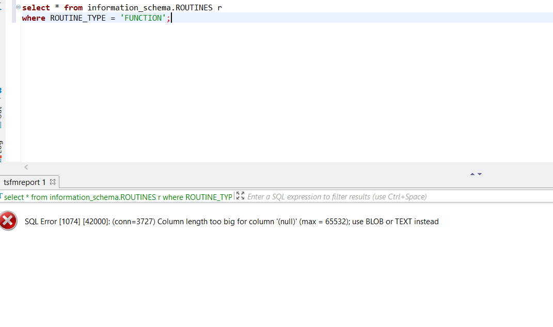The height and width of the screenshot is (327, 553).
Task: Click the green query text in results bar
Action: click(118, 197)
